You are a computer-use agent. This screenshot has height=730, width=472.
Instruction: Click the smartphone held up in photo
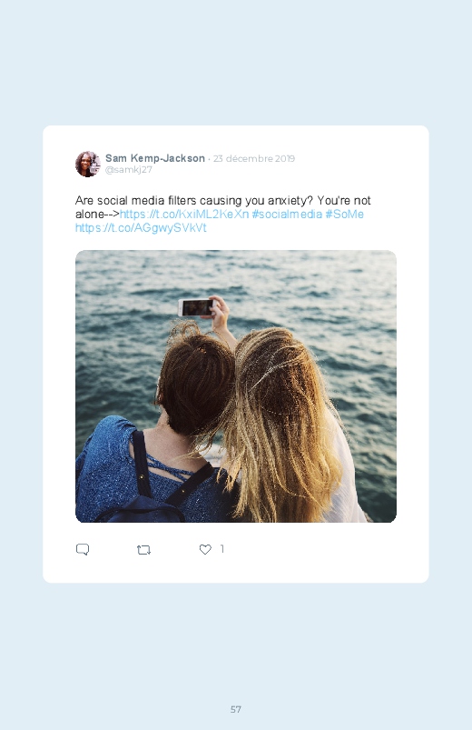pyautogui.click(x=196, y=307)
